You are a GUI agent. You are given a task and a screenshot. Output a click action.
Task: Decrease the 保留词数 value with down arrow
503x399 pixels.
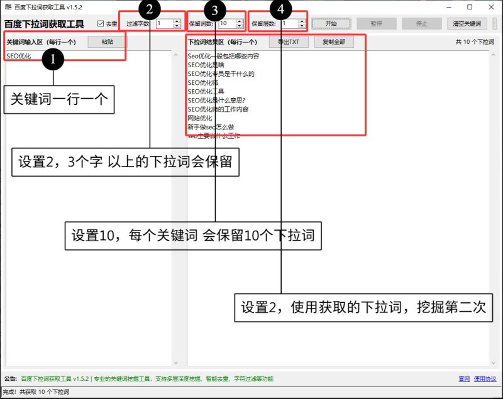pos(240,26)
